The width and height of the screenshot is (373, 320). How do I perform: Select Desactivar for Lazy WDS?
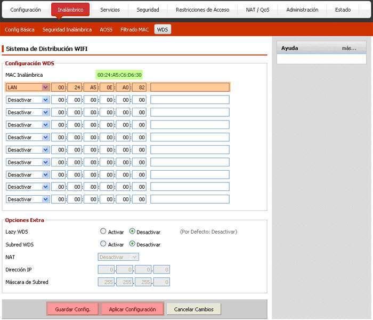(132, 231)
